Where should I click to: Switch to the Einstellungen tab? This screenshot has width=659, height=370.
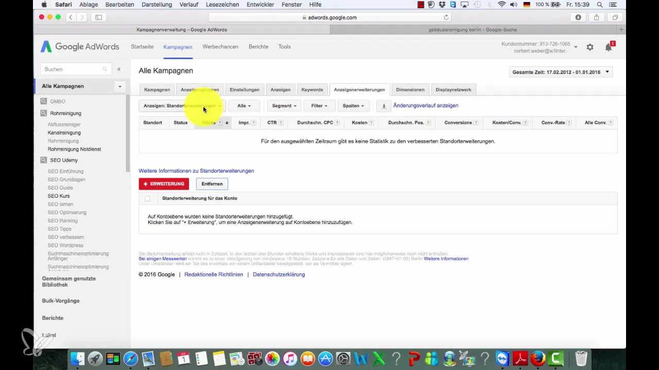pos(245,89)
